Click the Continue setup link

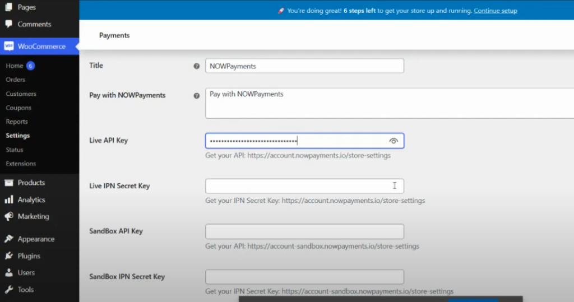(x=495, y=11)
